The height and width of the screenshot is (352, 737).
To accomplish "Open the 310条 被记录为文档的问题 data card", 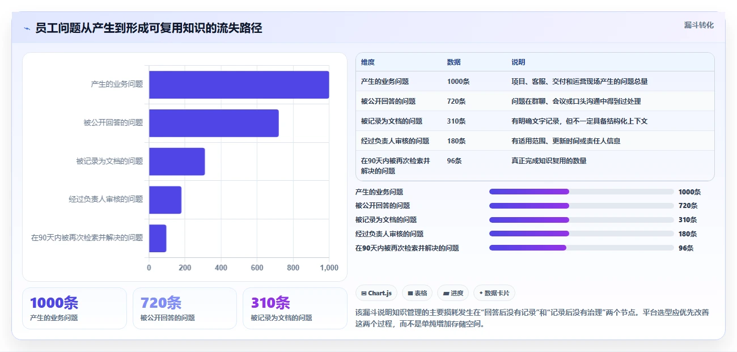I will point(295,308).
